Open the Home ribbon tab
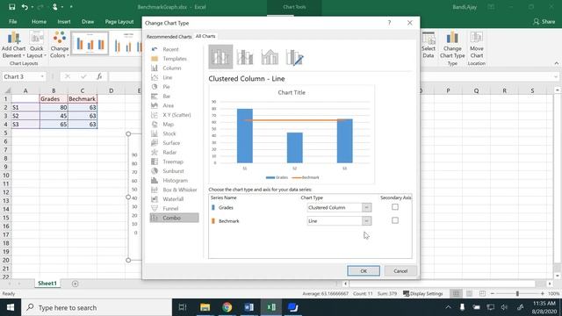Viewport: 562px width, 316px height. coord(39,21)
